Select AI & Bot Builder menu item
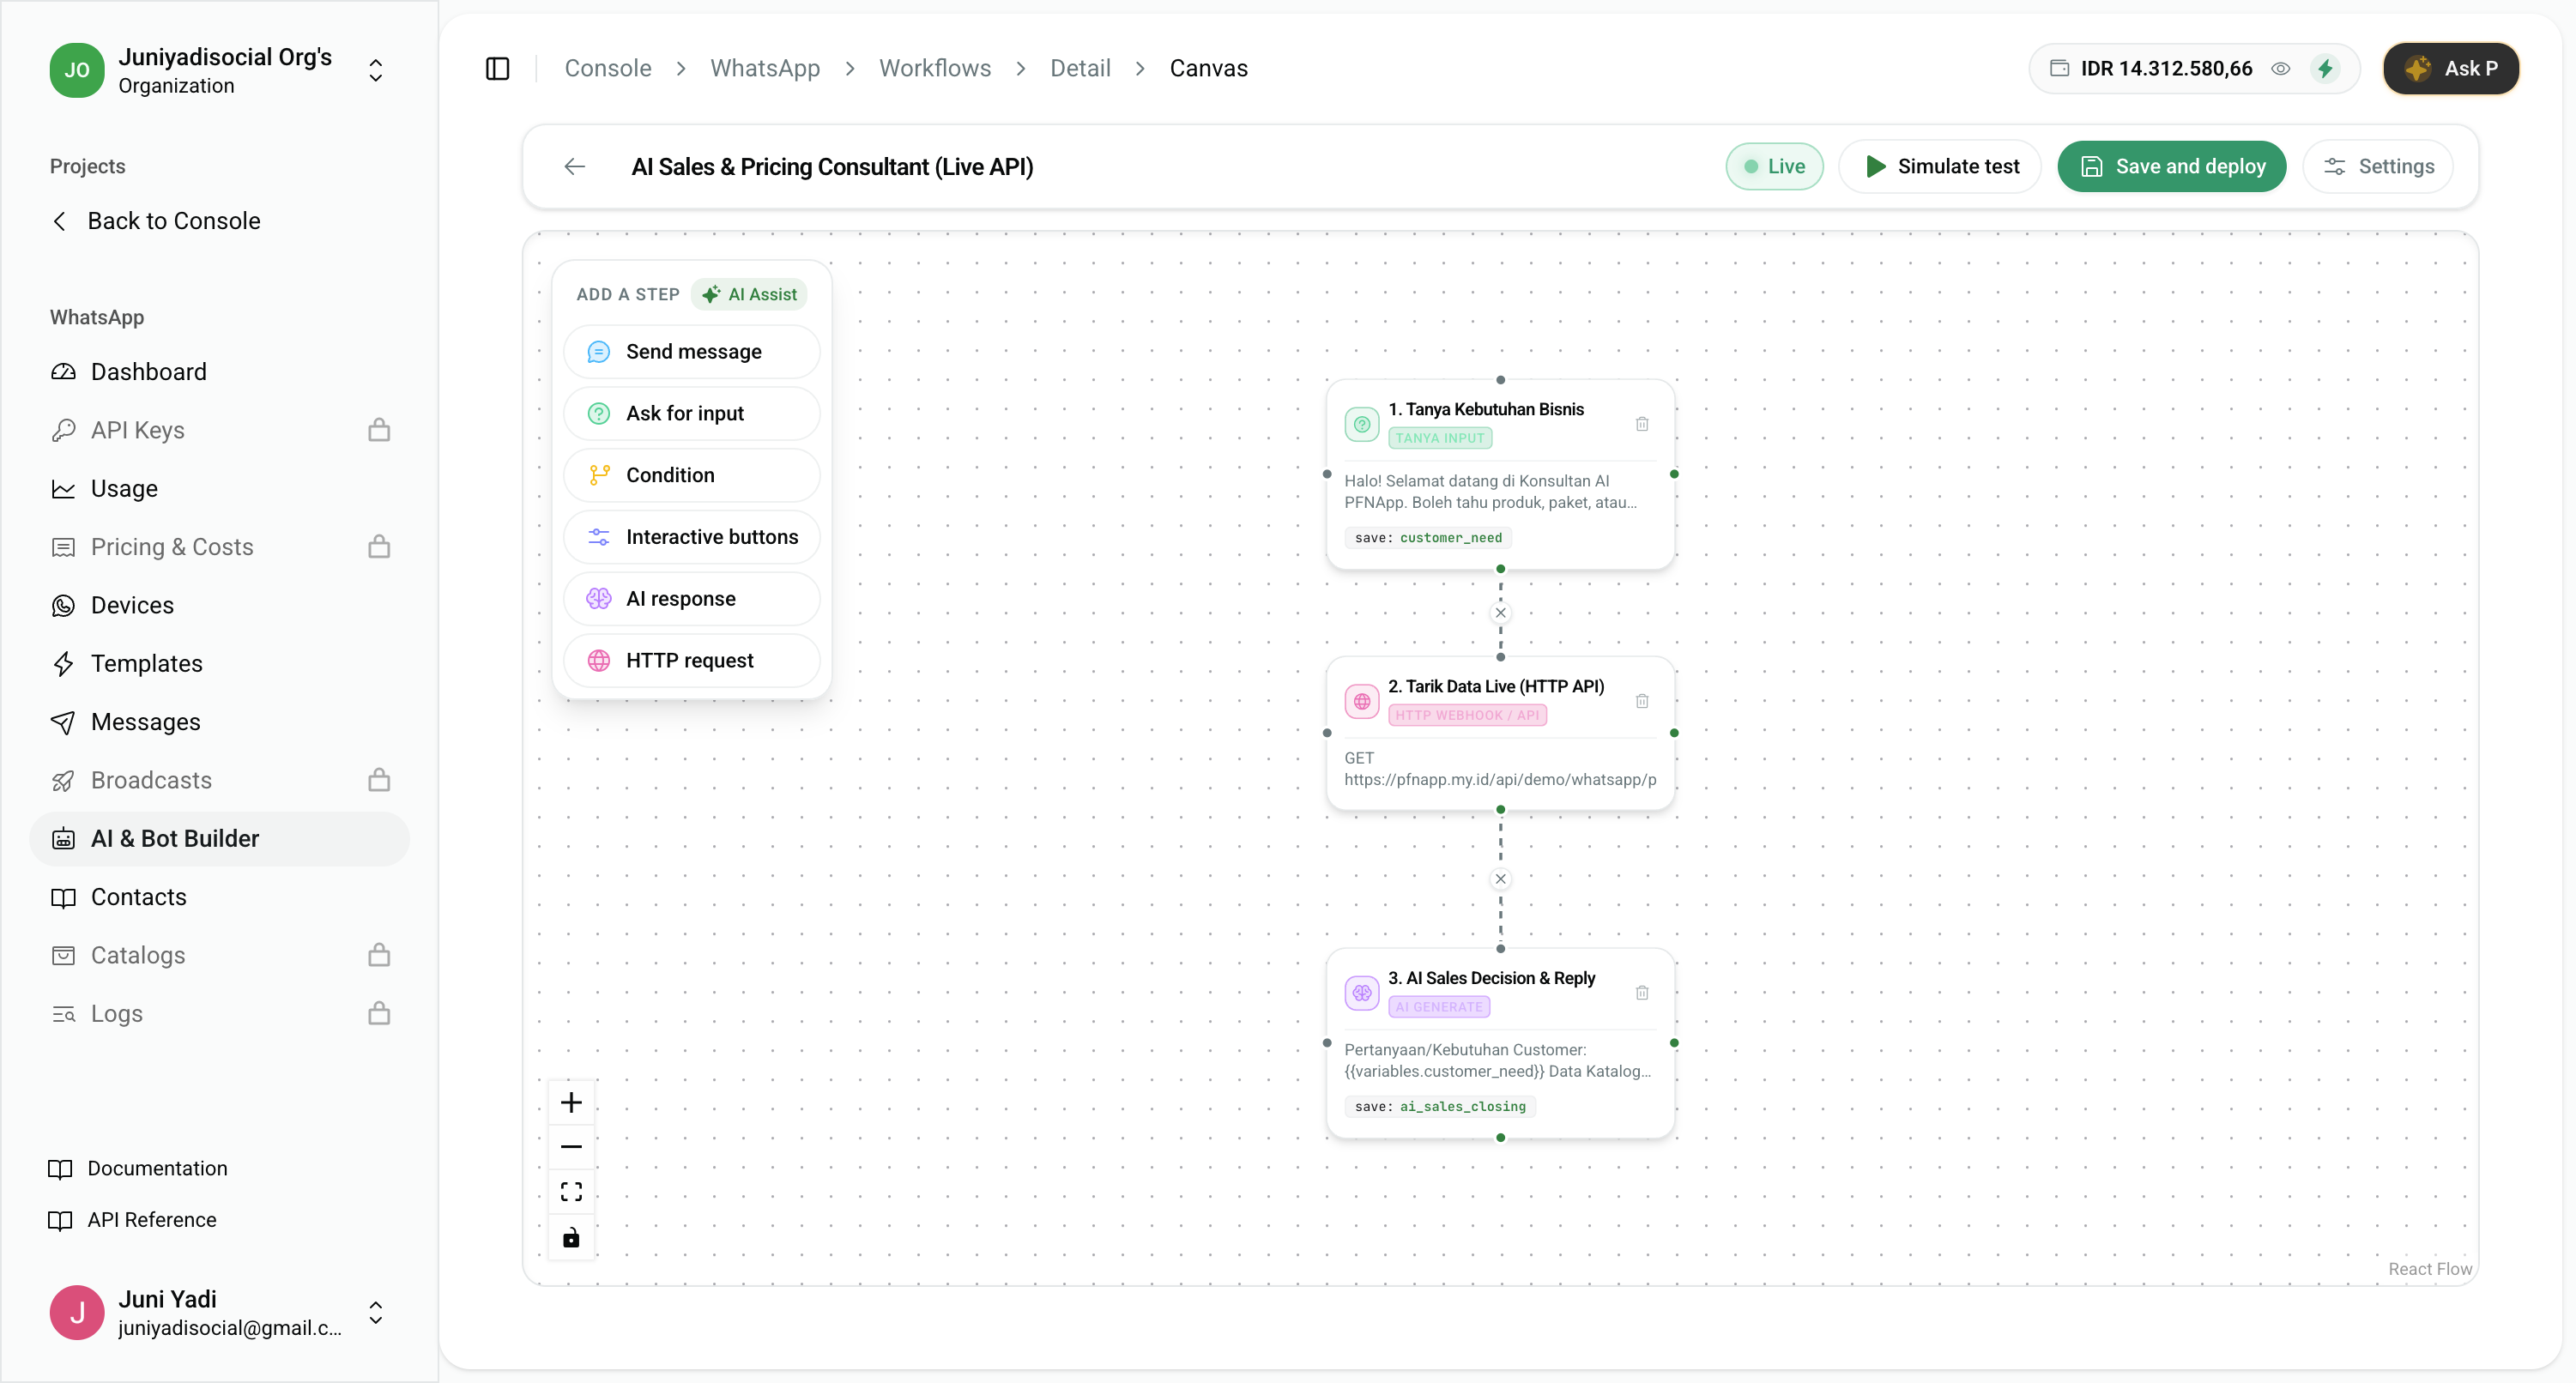Viewport: 2576px width, 1383px height. [x=220, y=838]
